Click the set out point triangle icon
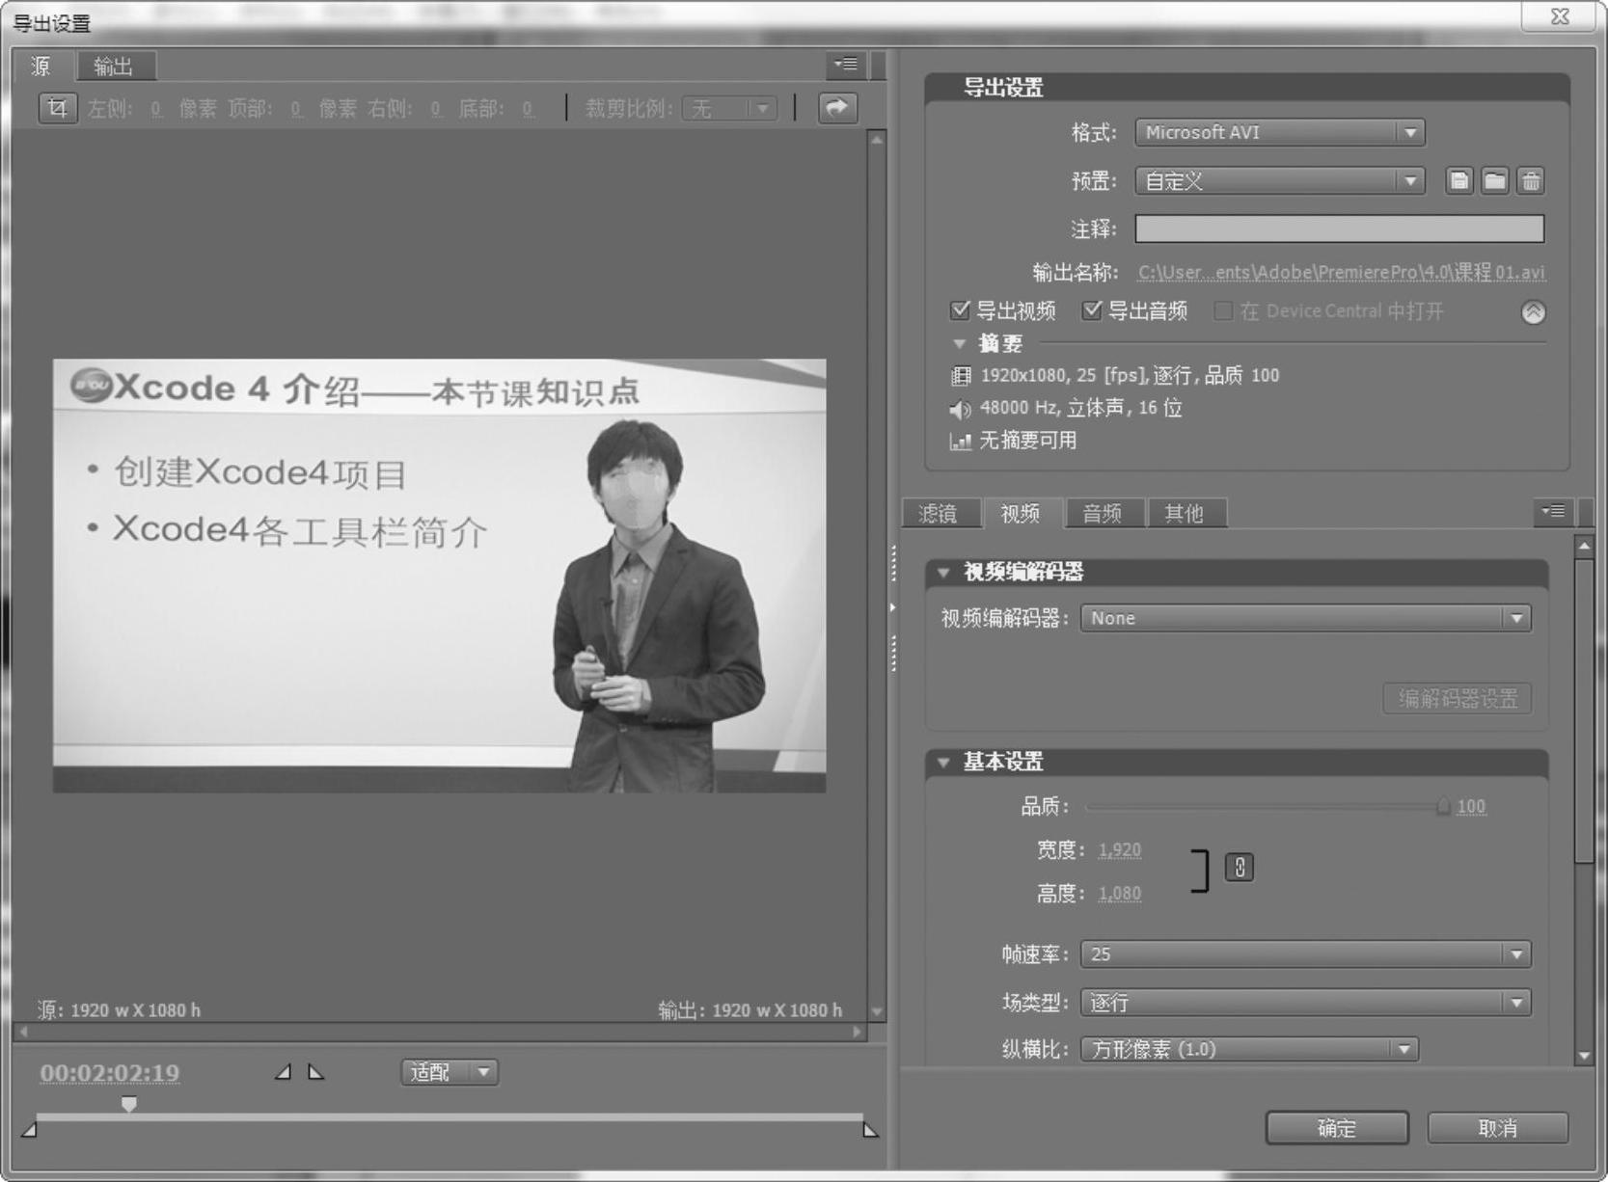The image size is (1608, 1182). click(316, 1071)
